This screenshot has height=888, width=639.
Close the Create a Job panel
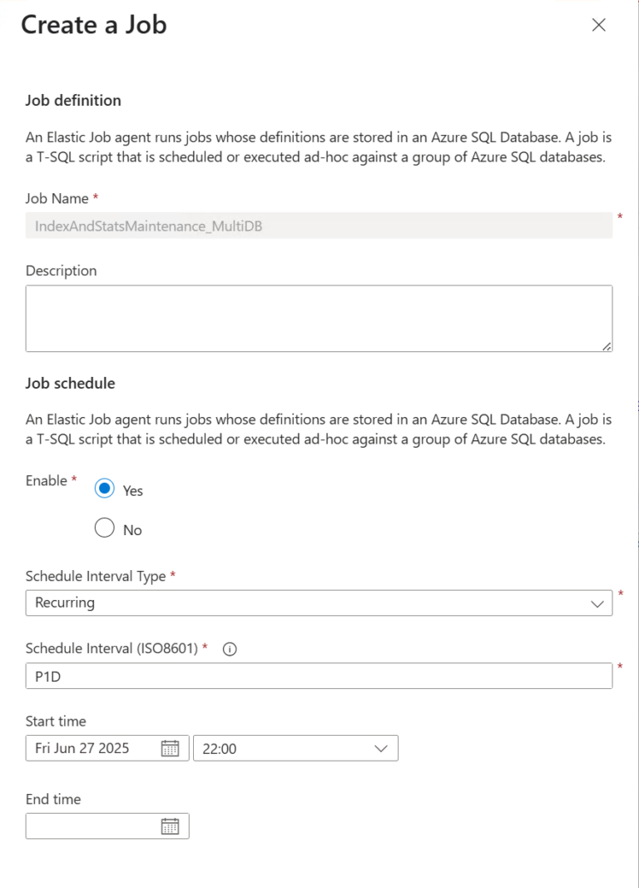598,25
